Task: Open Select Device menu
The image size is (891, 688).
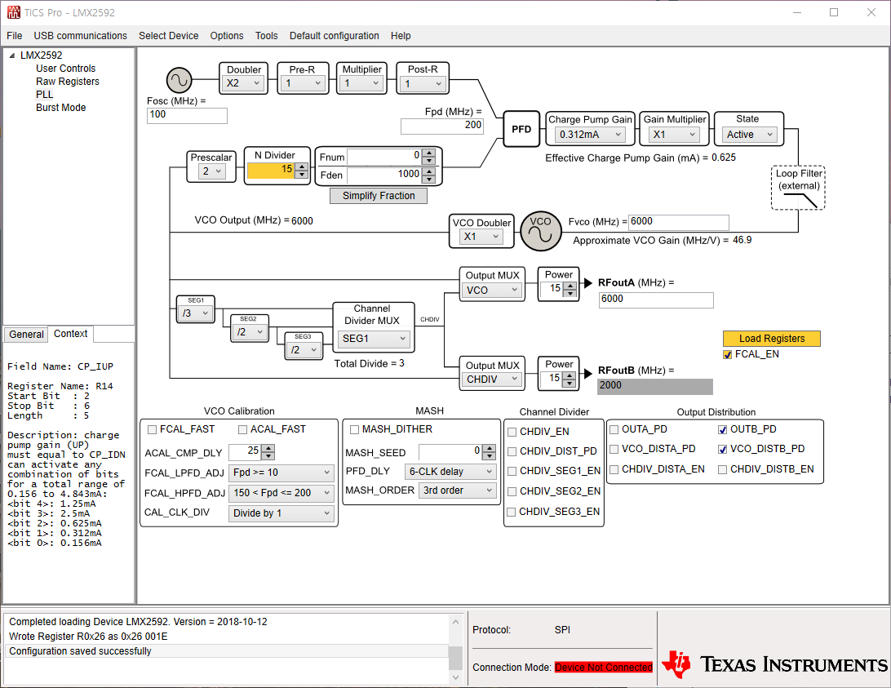Action: 169,36
